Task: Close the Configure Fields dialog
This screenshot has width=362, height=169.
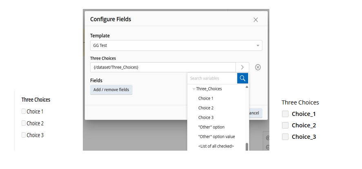Action: pyautogui.click(x=255, y=20)
